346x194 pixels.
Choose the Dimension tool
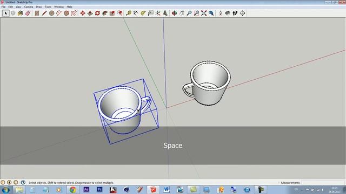(136, 13)
